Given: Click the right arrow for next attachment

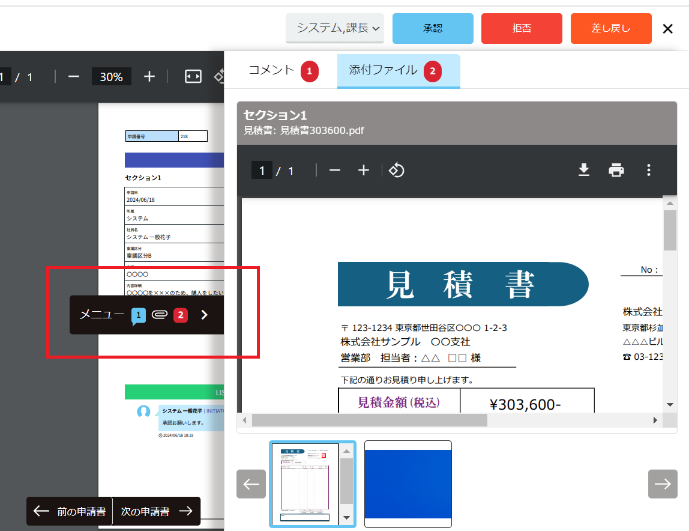Looking at the screenshot, I should pyautogui.click(x=663, y=484).
